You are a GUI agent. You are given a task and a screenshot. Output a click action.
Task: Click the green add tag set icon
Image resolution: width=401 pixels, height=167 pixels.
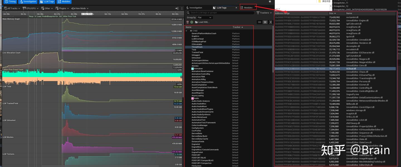(x=192, y=22)
